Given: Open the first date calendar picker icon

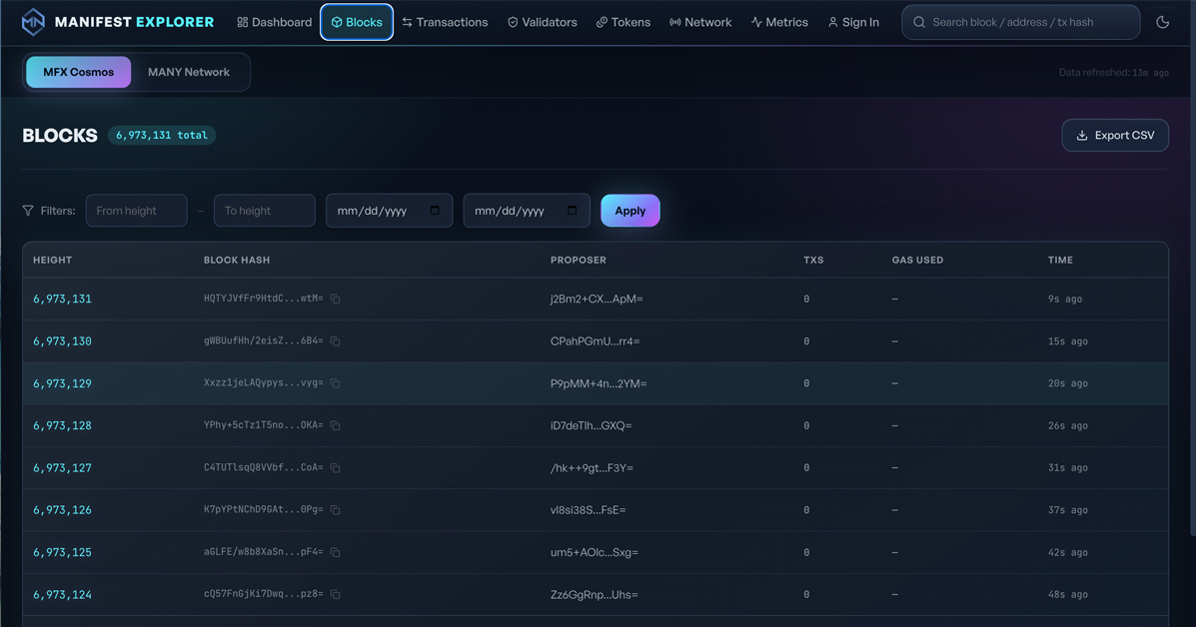Looking at the screenshot, I should tap(435, 211).
